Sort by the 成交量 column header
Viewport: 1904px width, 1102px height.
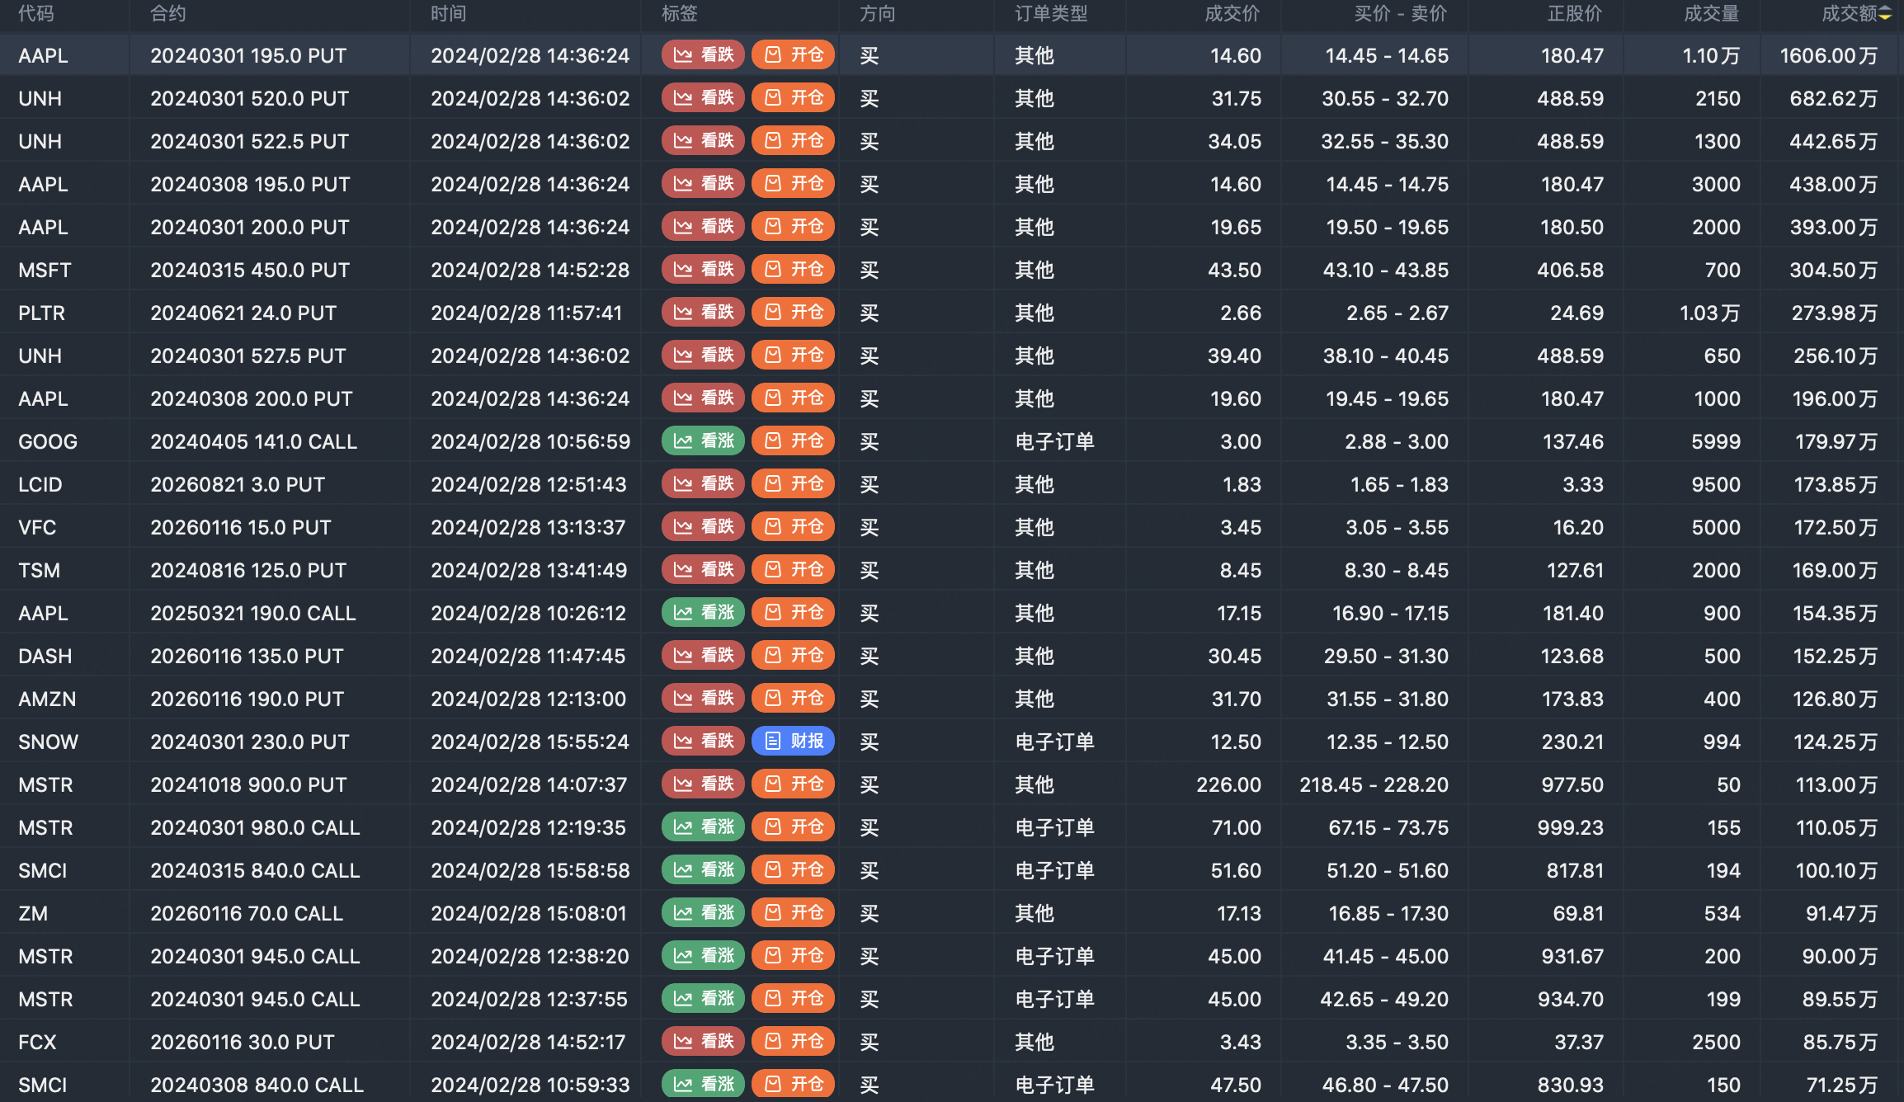point(1710,14)
